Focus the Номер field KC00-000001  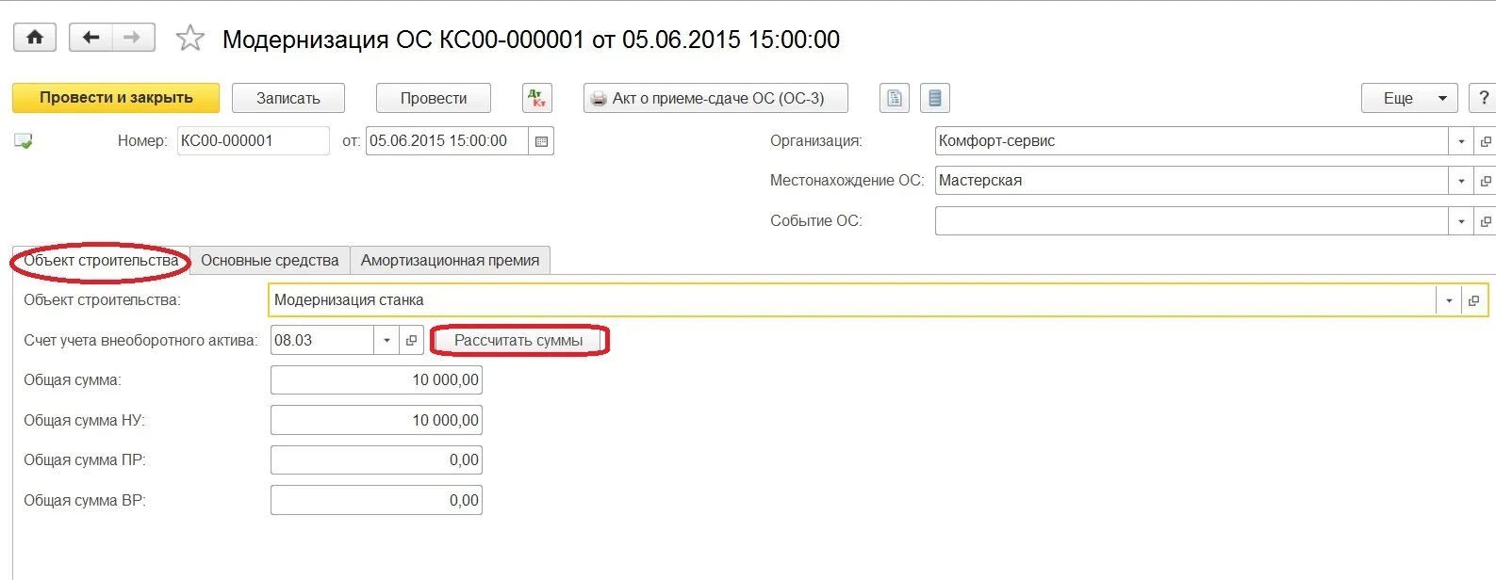(x=254, y=141)
